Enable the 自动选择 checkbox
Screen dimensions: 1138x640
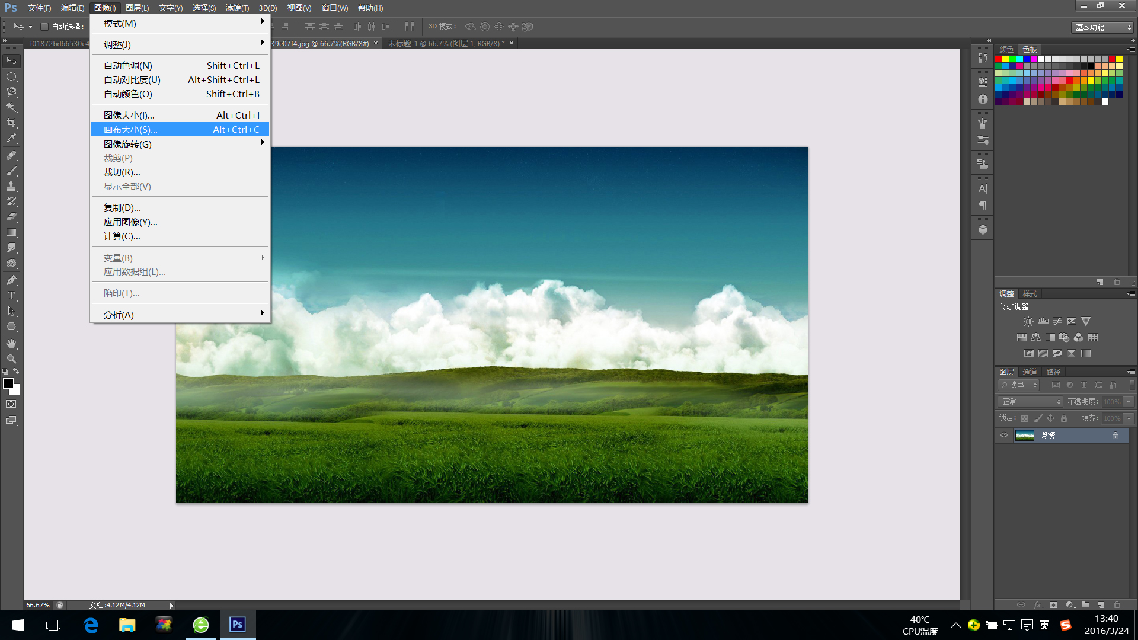44,27
